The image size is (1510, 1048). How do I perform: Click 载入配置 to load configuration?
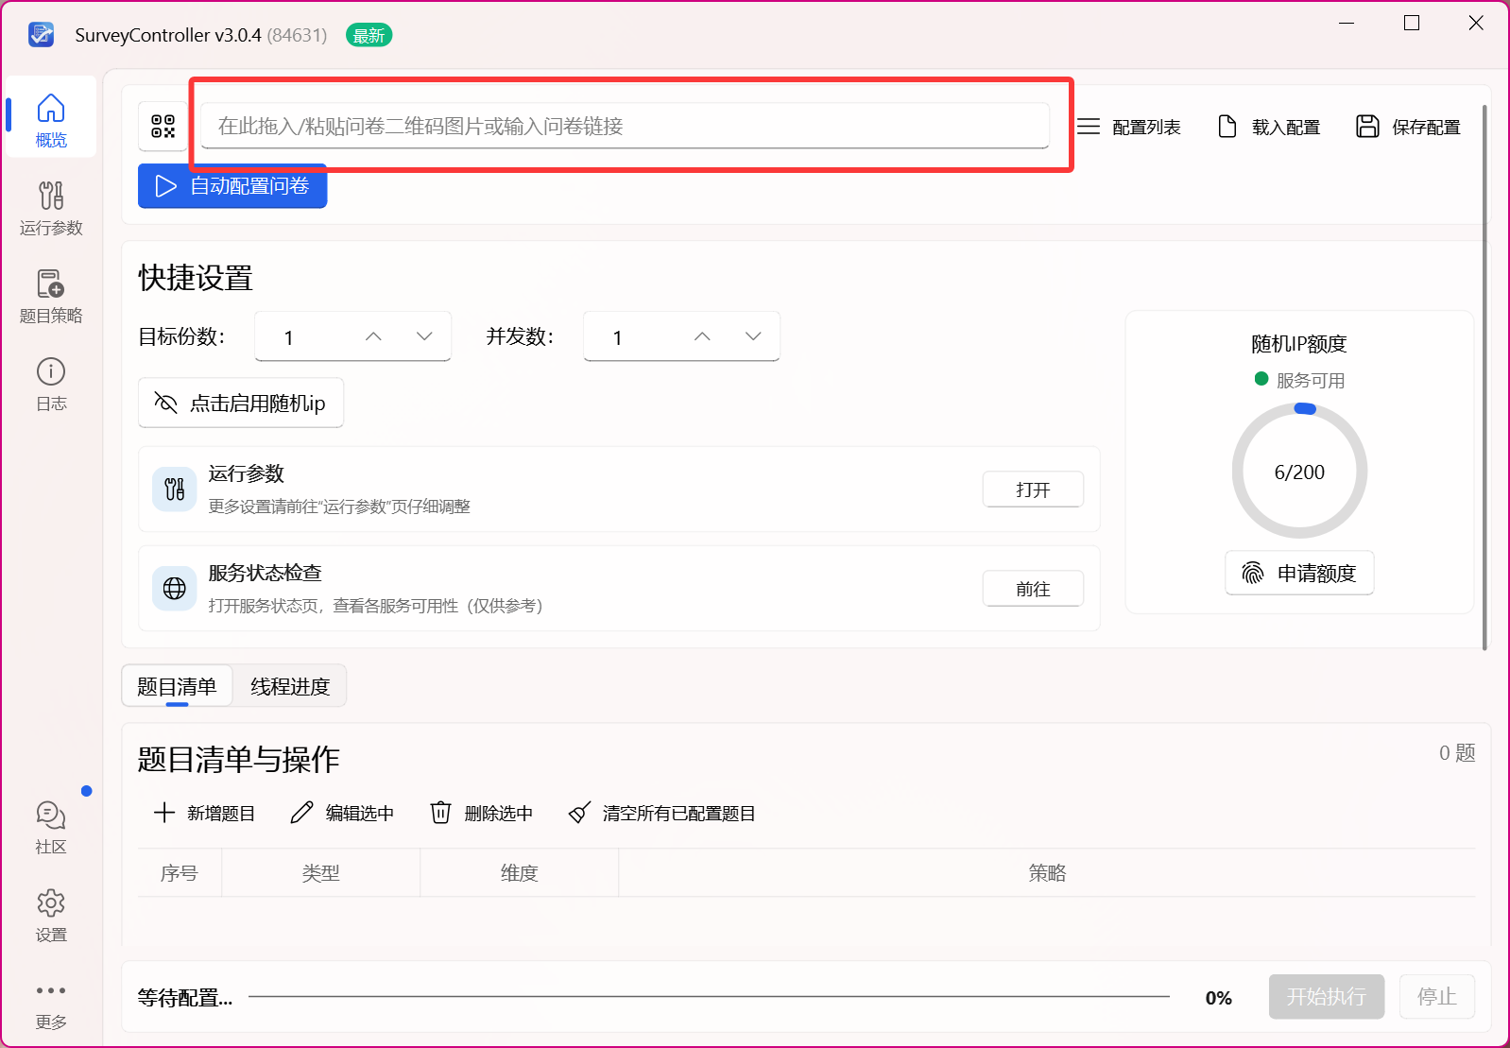1268,127
